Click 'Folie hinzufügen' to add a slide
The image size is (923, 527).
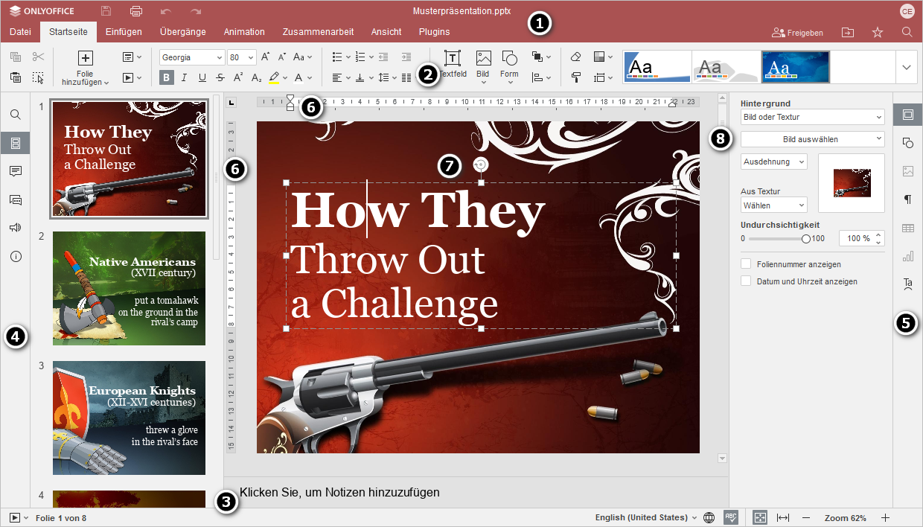pyautogui.click(x=86, y=68)
